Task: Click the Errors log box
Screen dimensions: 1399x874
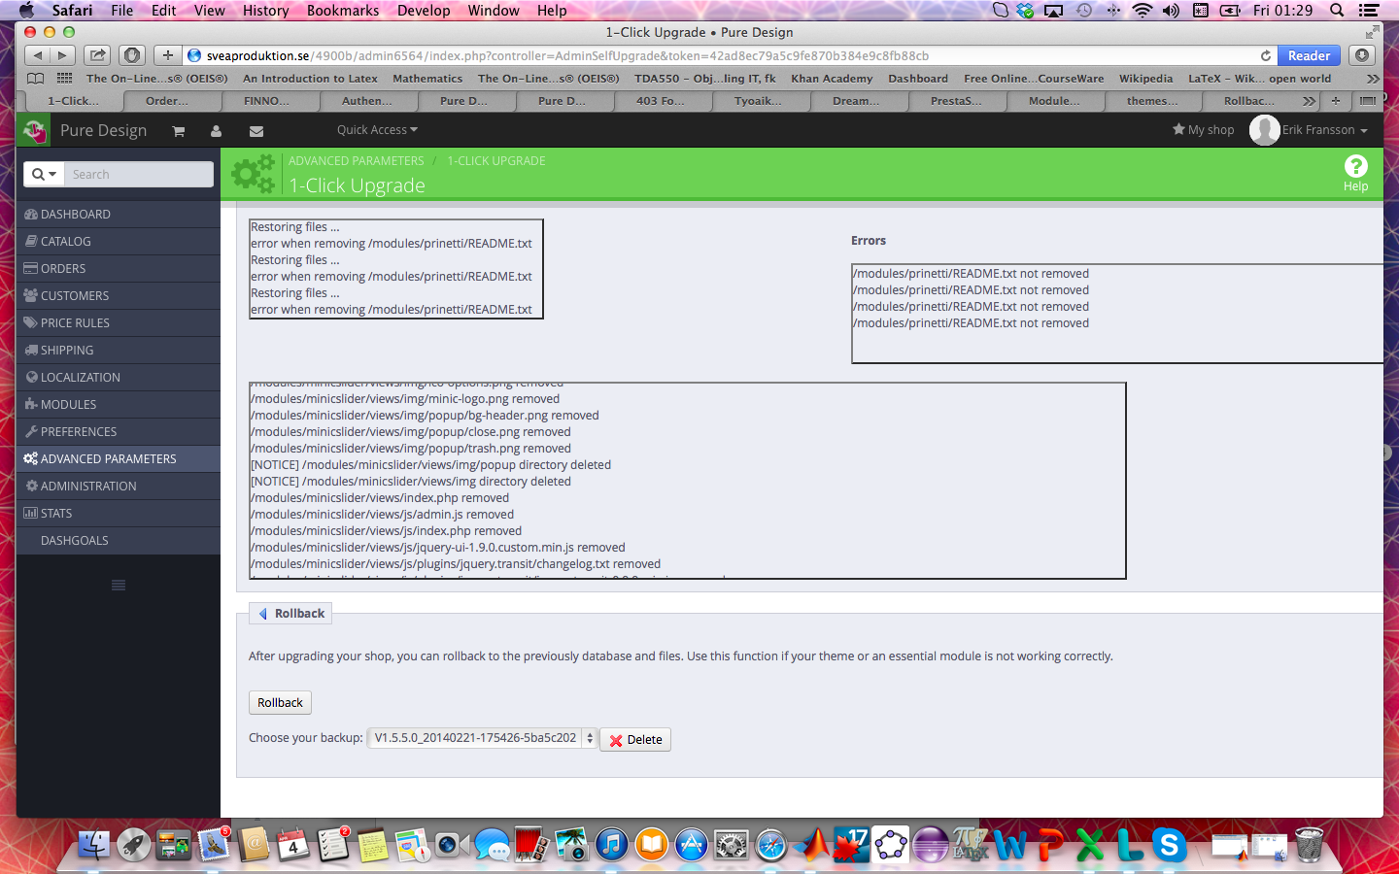Action: pyautogui.click(x=1117, y=314)
